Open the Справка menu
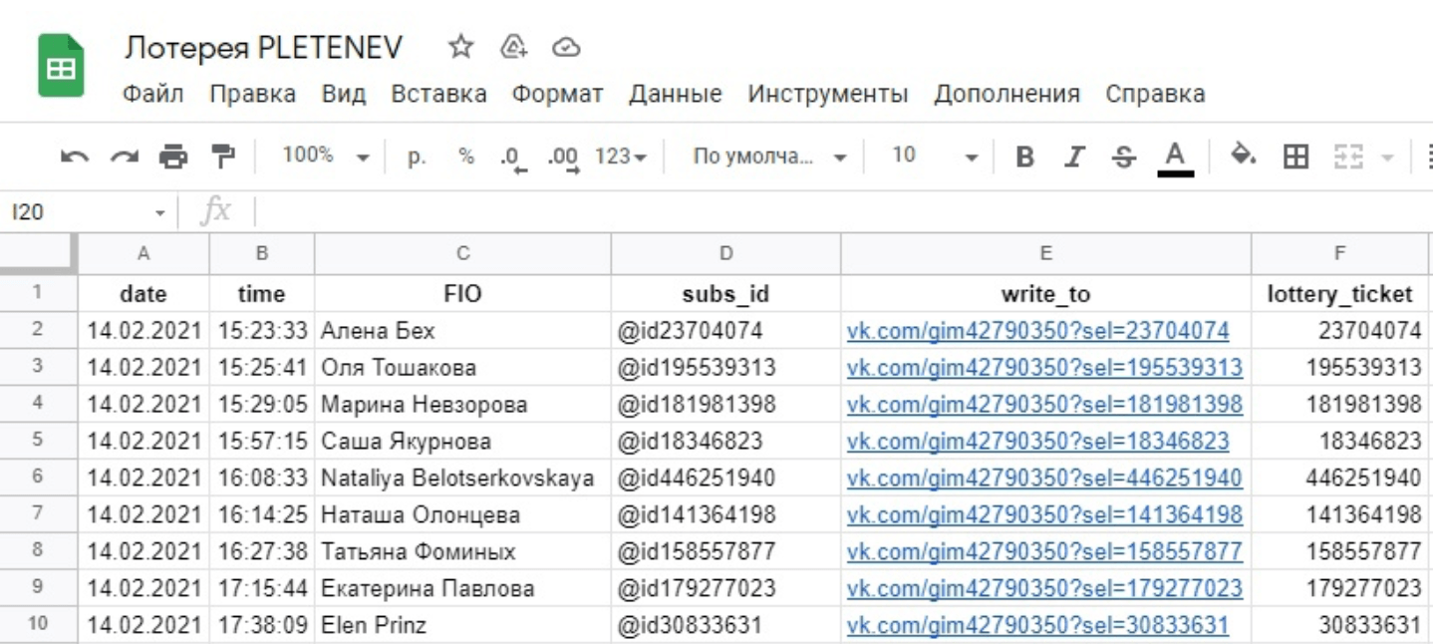 1155,94
